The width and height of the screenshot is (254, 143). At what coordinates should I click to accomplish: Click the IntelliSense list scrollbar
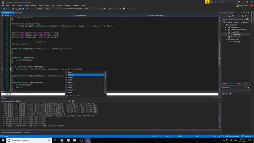click(106, 82)
